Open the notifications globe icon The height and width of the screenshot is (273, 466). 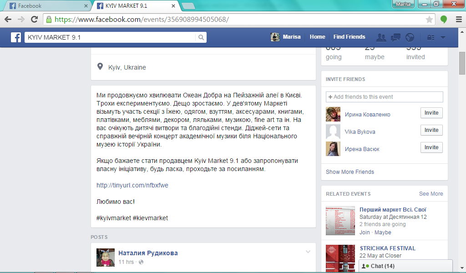(410, 37)
